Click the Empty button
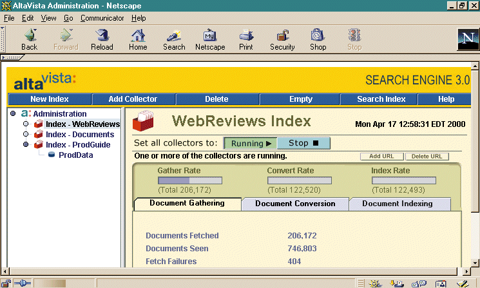Viewport: 480px width, 288px height. tap(300, 99)
